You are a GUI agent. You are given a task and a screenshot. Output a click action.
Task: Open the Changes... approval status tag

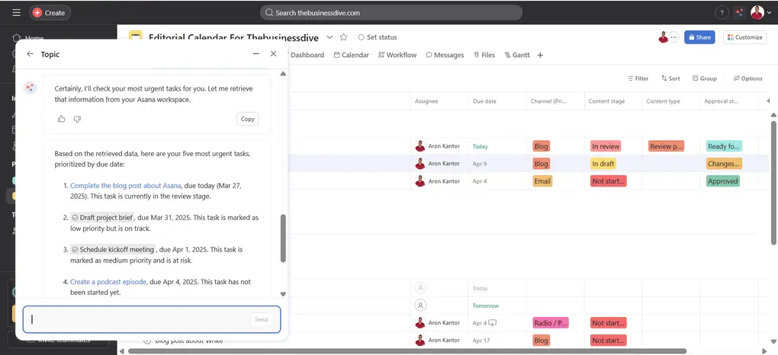(724, 164)
